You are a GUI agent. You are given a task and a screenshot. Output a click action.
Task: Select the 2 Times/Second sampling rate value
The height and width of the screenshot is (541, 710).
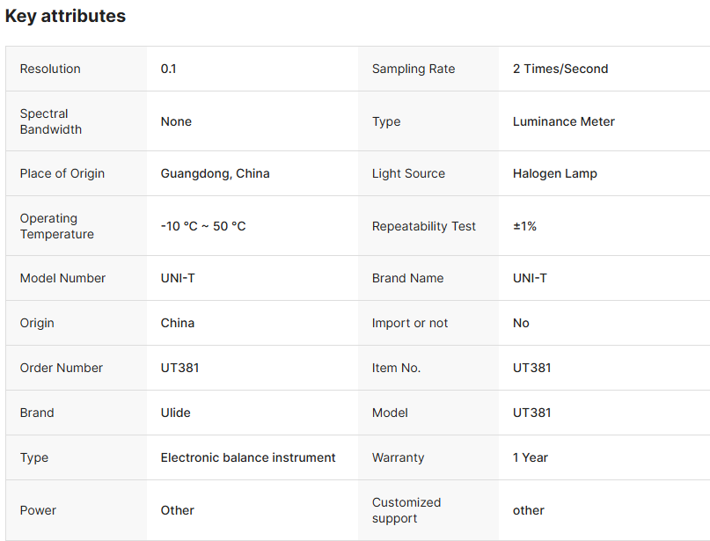560,69
